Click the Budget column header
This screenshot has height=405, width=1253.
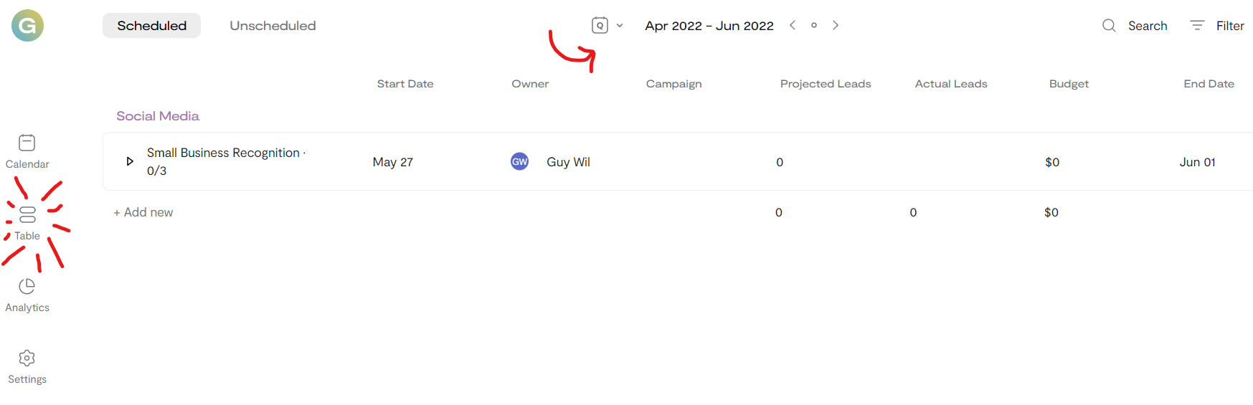pyautogui.click(x=1069, y=84)
